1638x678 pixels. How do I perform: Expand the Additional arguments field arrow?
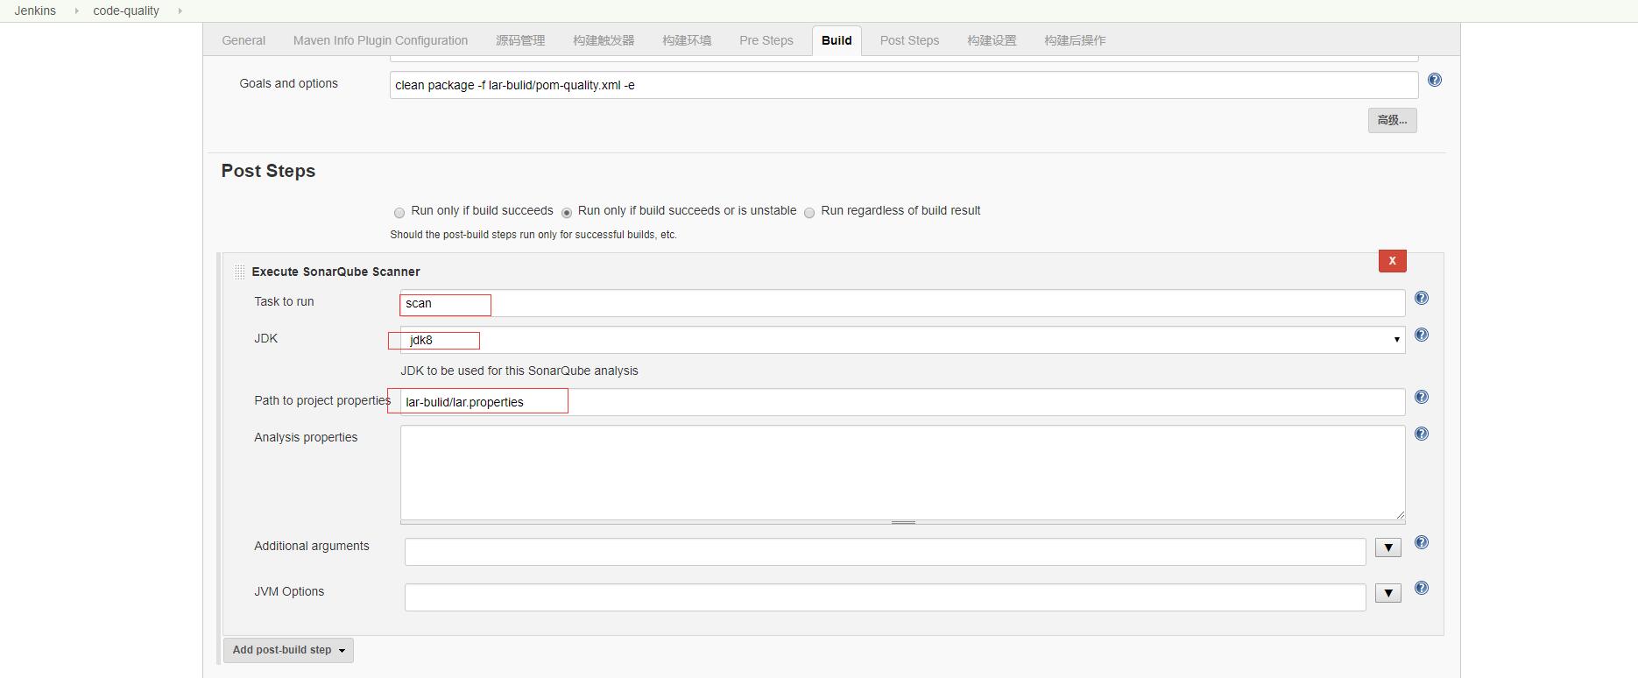click(x=1387, y=548)
